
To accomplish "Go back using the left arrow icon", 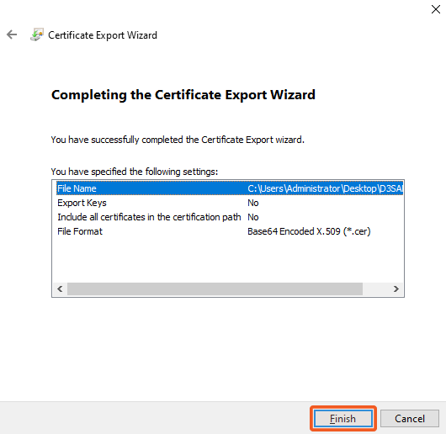I will click(12, 34).
